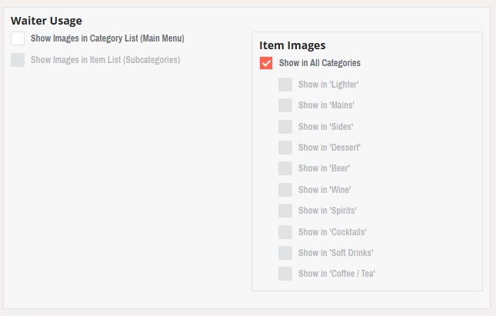Viewport: 496px width, 316px height.
Task: Click the 'Waiter Usage' section title
Action: [x=46, y=21]
